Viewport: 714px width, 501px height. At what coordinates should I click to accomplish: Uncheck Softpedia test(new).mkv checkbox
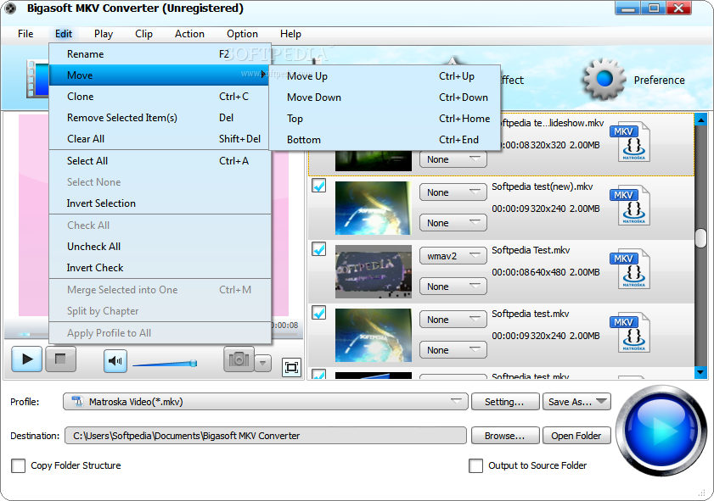[x=318, y=186]
